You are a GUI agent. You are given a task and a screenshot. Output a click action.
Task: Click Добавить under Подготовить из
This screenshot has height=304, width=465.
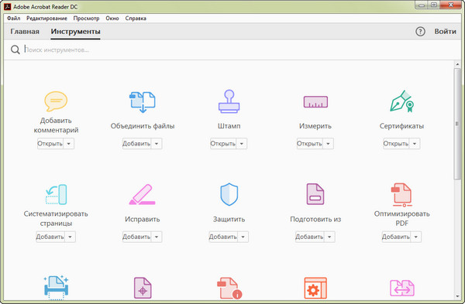pyautogui.click(x=309, y=237)
